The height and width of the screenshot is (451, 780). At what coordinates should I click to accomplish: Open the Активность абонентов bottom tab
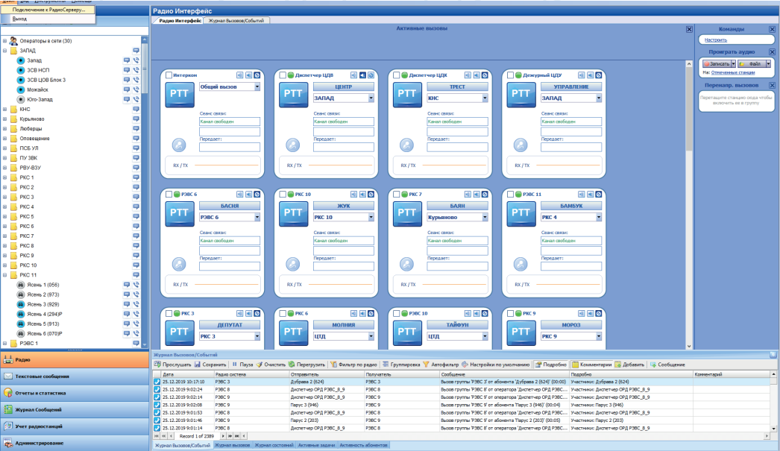364,445
